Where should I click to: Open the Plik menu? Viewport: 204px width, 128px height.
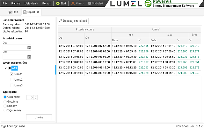[5, 4]
